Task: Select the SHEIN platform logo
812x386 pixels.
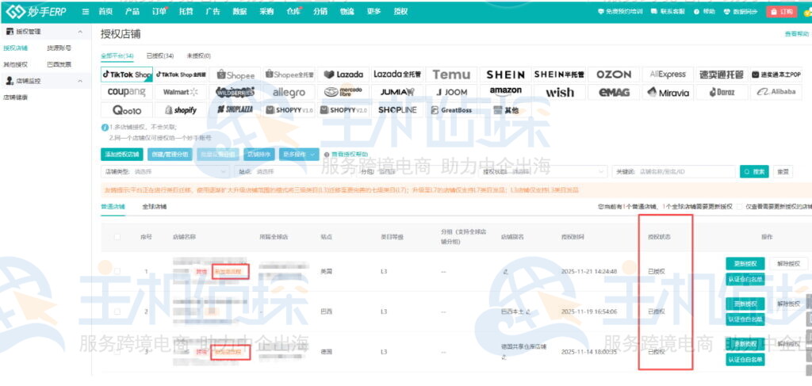Action: (505, 75)
